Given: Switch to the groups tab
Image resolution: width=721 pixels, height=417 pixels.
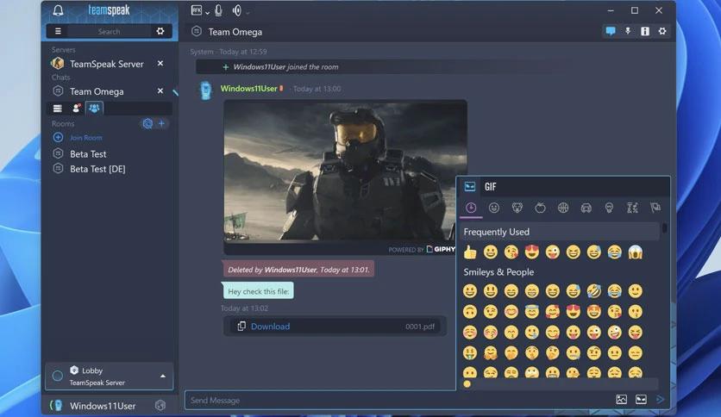Looking at the screenshot, I should 94,108.
